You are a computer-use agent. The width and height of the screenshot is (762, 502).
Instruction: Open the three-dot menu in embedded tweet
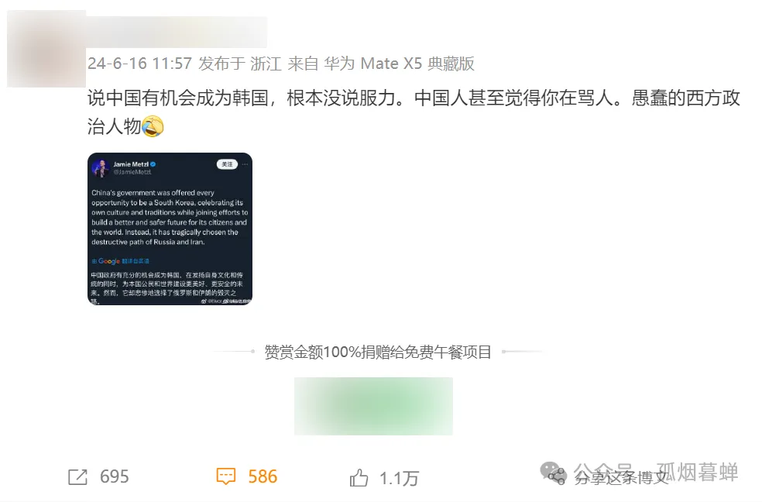tap(245, 164)
